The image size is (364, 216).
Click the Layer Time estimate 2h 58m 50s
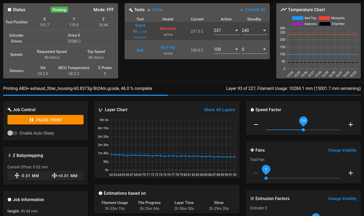[184, 209]
